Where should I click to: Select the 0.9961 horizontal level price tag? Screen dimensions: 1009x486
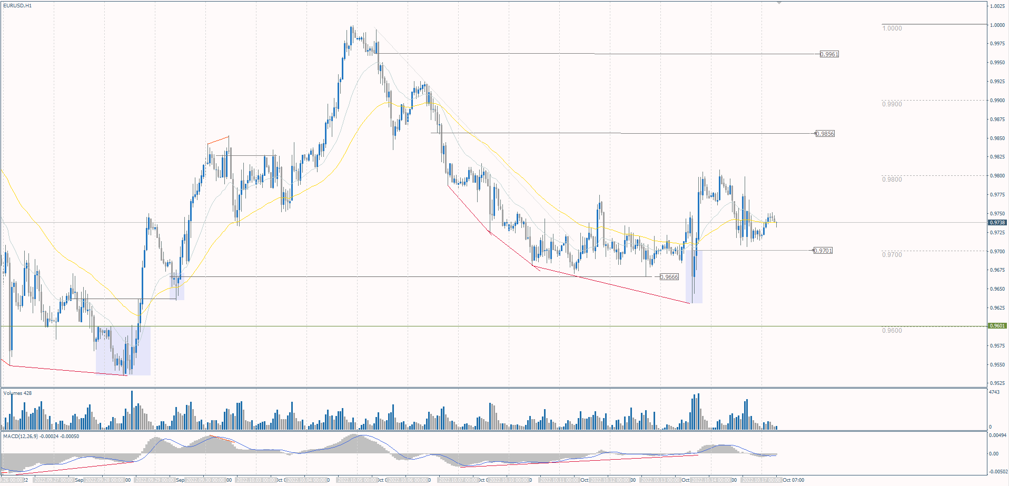point(829,54)
